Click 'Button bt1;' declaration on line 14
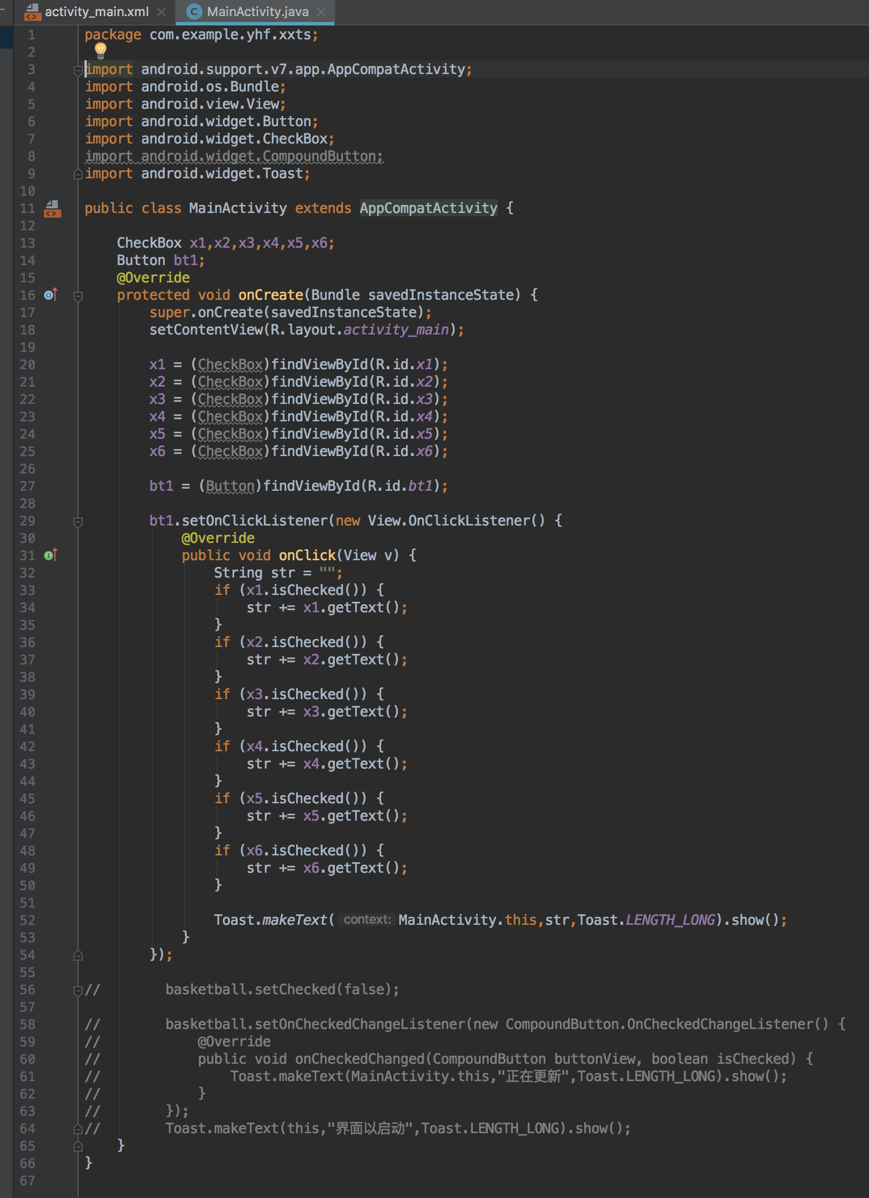Screen dimensions: 869x1198 point(161,260)
